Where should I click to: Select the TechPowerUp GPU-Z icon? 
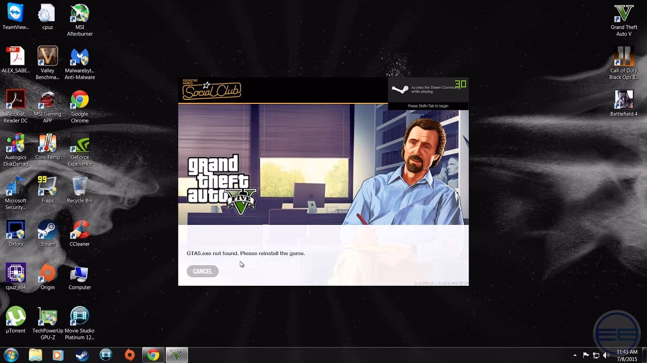(48, 324)
